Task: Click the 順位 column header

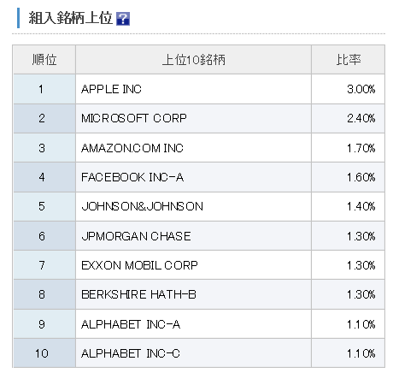Action: [x=44, y=60]
